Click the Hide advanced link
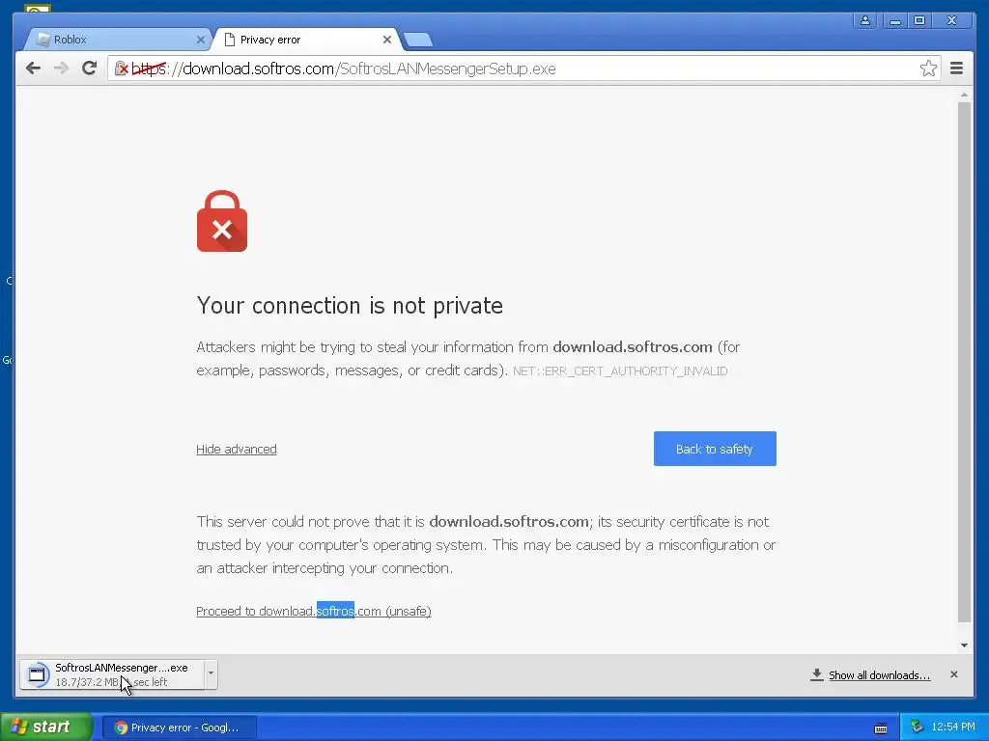989x741 pixels. pos(237,450)
